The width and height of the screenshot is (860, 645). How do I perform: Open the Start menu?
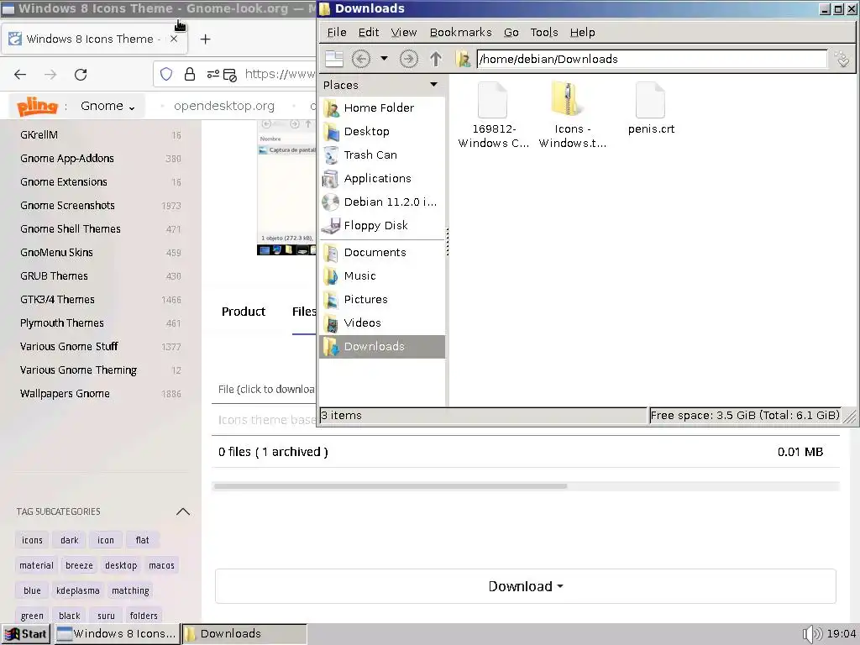click(x=26, y=634)
